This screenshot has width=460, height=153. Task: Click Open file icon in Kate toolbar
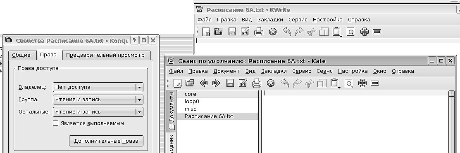pos(190,83)
